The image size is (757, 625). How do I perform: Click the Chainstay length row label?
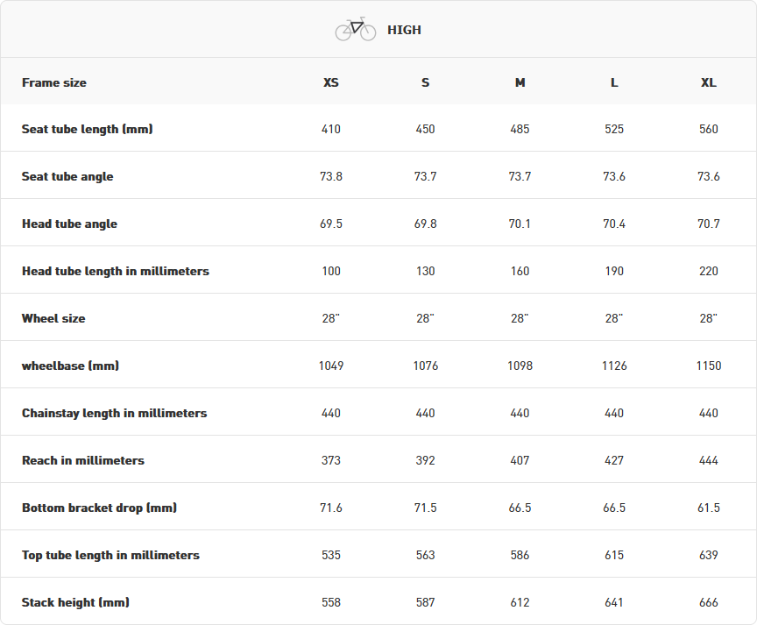[114, 413]
